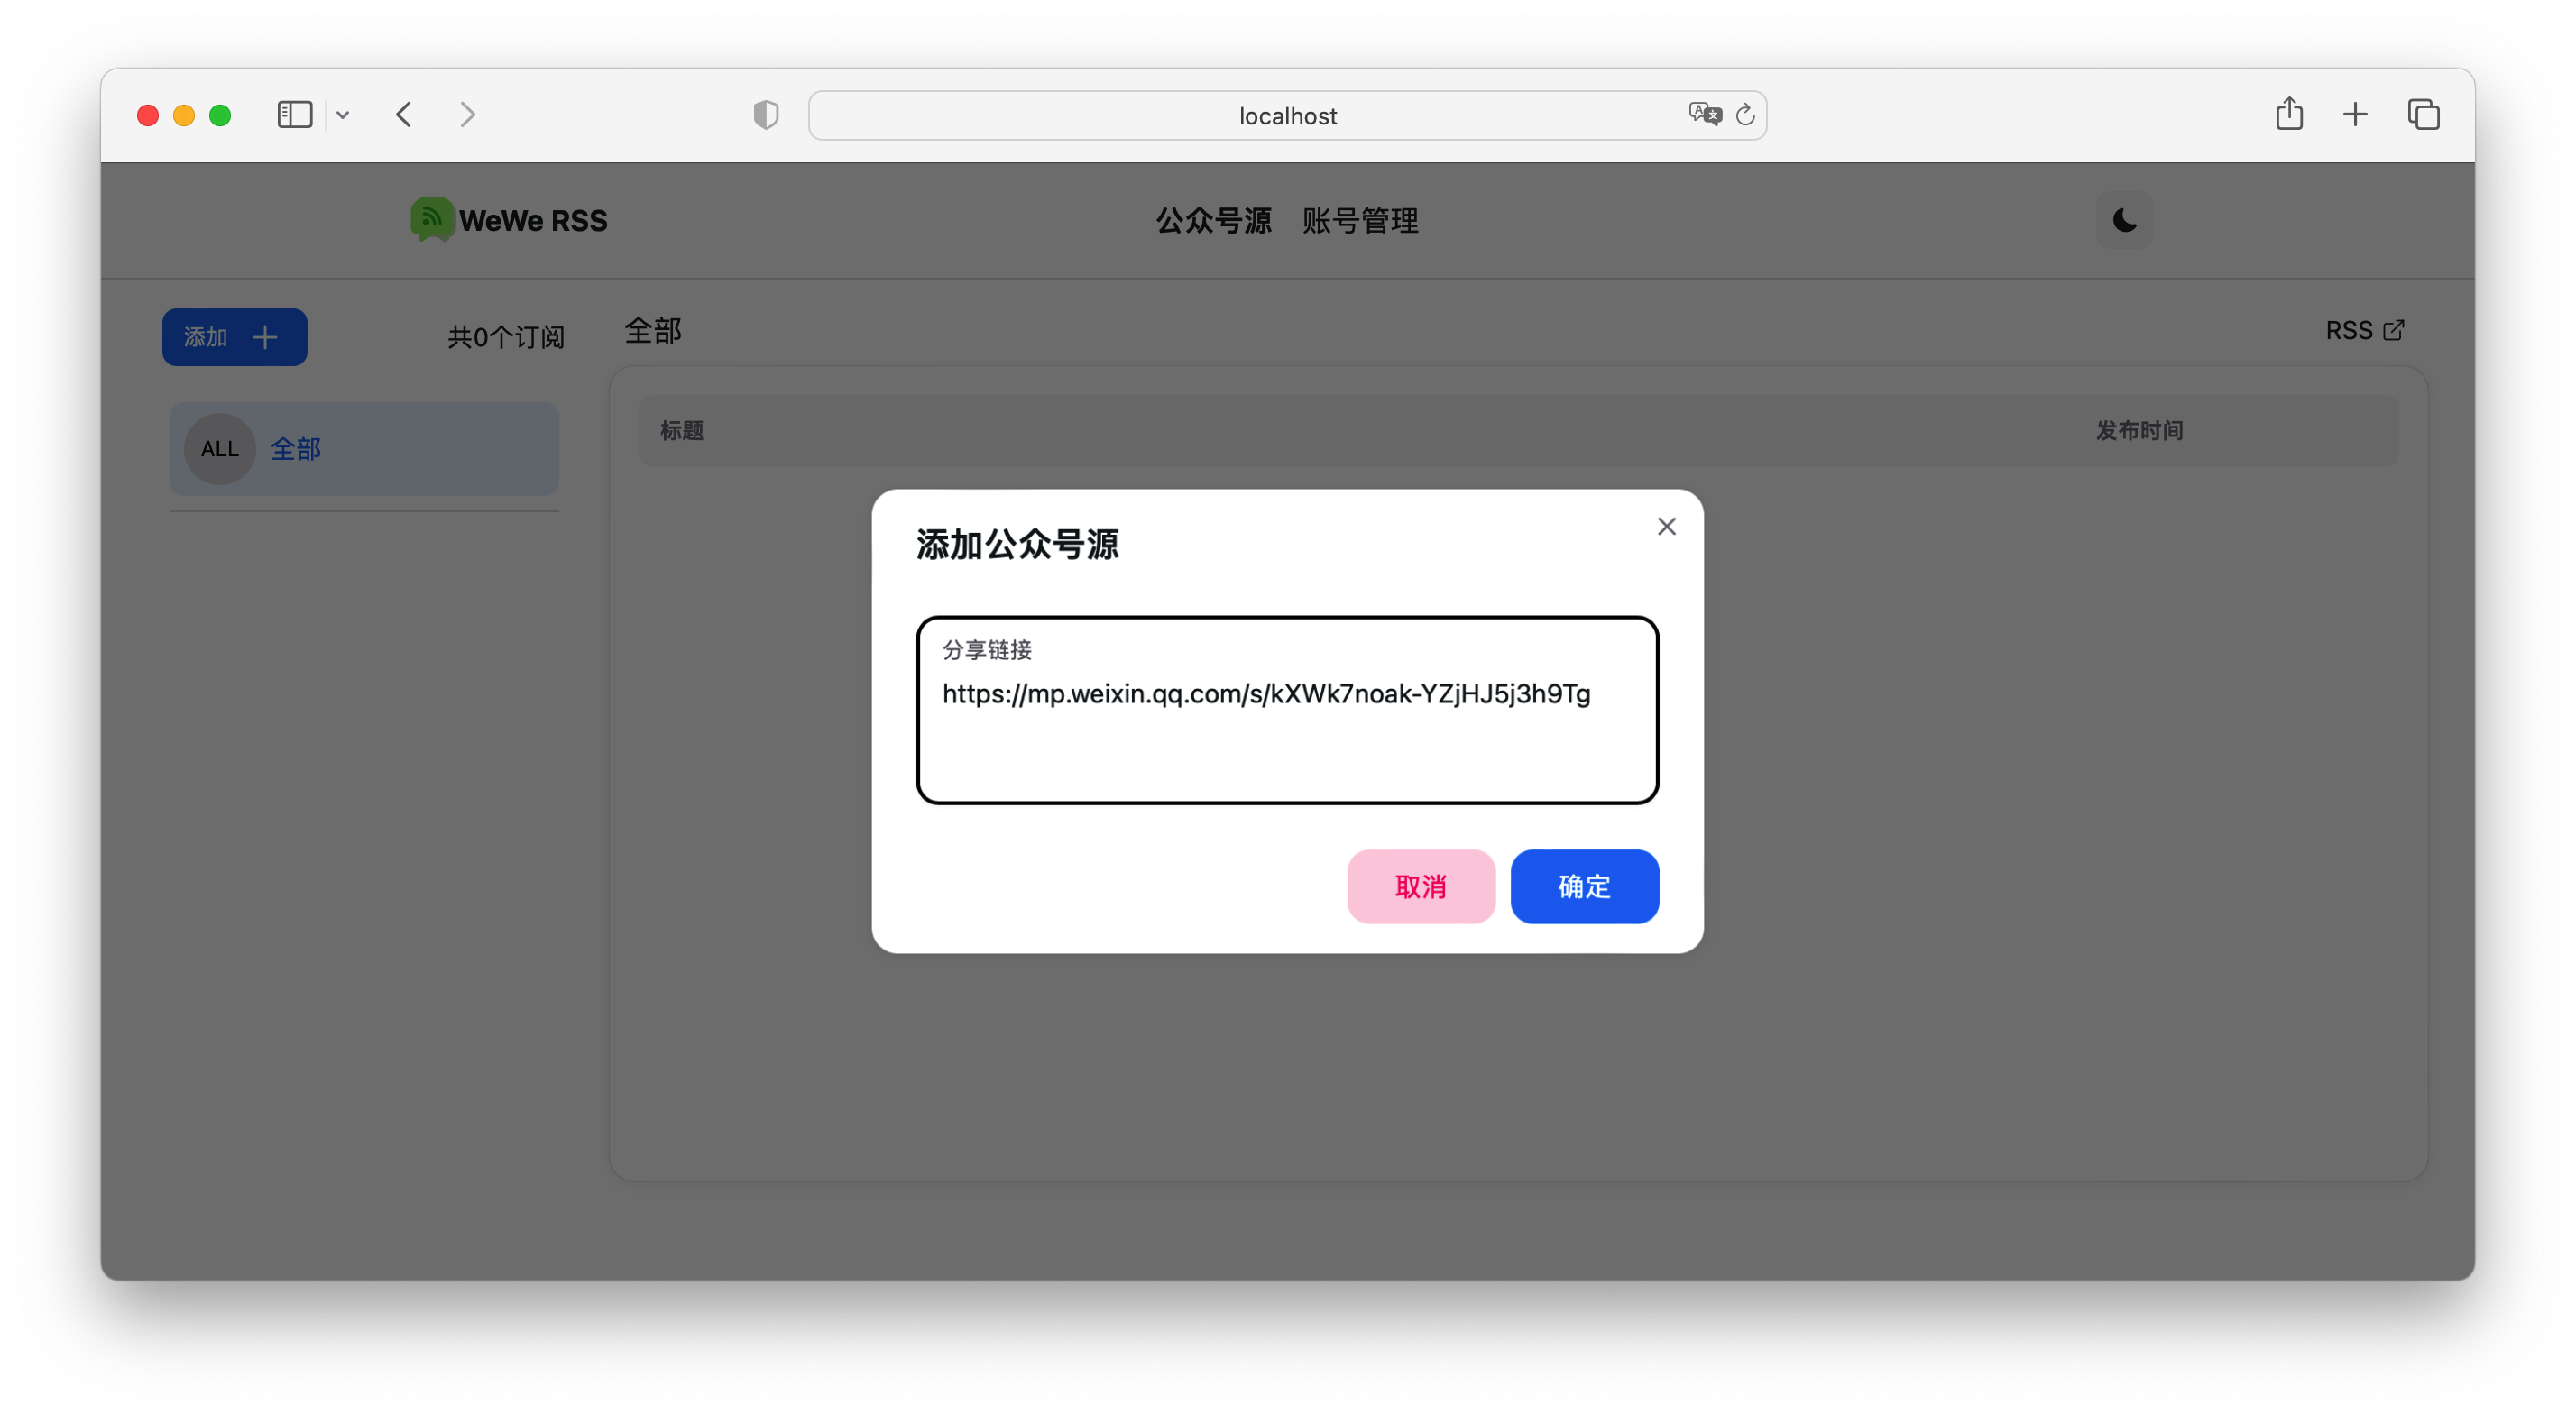Screen dimensions: 2576x1414
Task: Select the 公众号源 navigation item
Action: 1213,220
